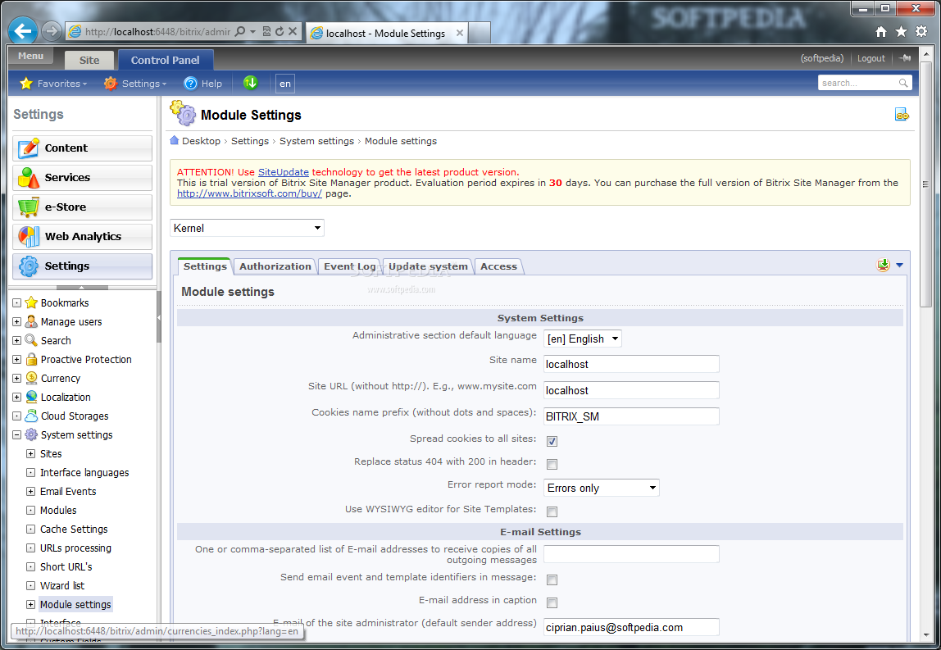This screenshot has width=941, height=650.
Task: Open the Menu button in the top bar
Action: pyautogui.click(x=30, y=56)
